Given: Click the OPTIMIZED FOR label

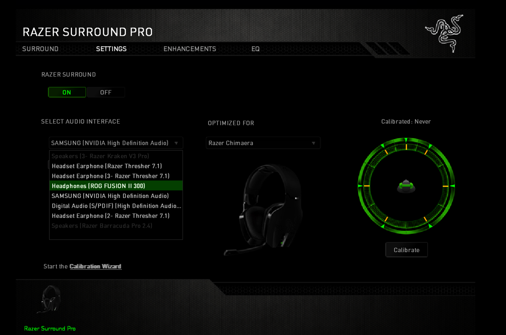Looking at the screenshot, I should click(231, 123).
